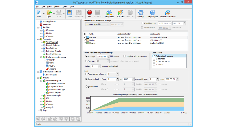The height and width of the screenshot is (127, 227).
Task: Open the Tools menu
Action: pyautogui.click(x=65, y=7)
